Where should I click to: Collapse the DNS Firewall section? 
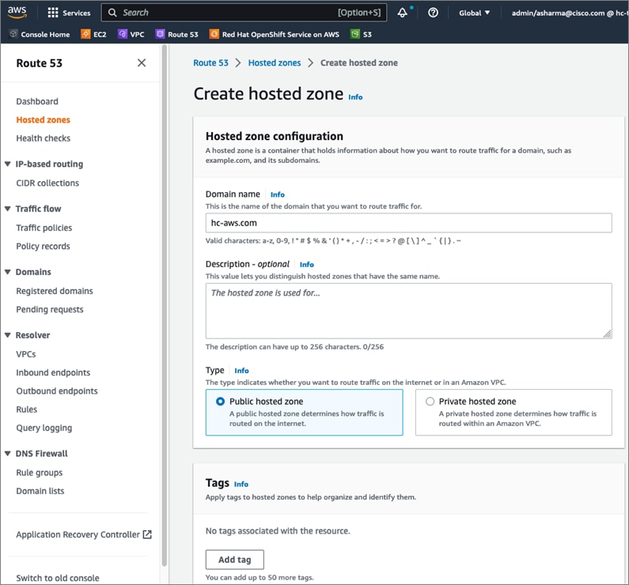click(8, 454)
